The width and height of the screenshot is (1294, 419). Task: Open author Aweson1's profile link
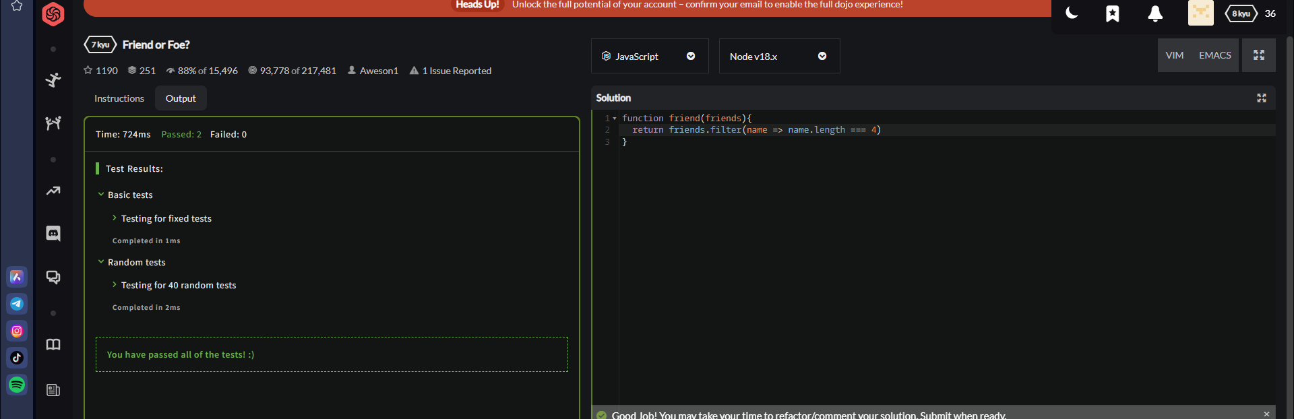tap(378, 71)
